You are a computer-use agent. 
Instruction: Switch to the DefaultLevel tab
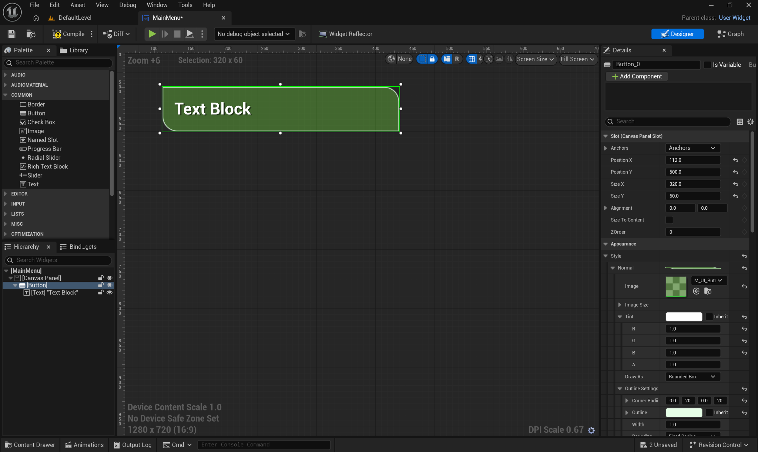tap(70, 18)
